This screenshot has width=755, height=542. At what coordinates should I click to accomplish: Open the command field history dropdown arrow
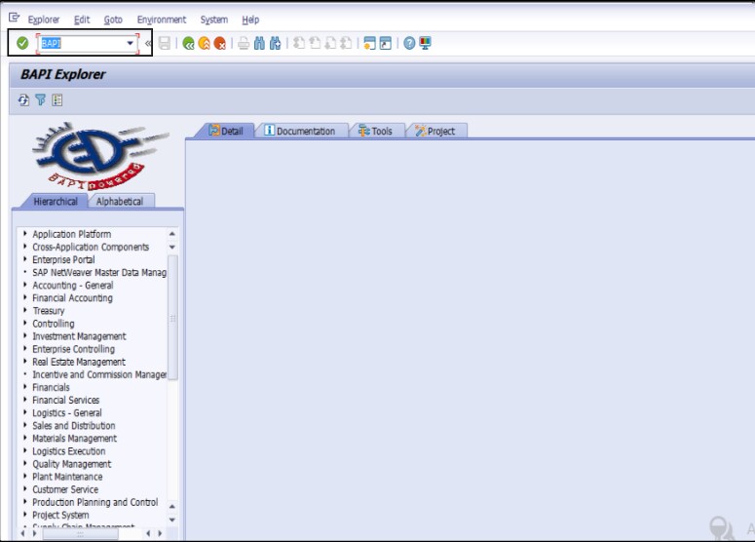pyautogui.click(x=130, y=43)
